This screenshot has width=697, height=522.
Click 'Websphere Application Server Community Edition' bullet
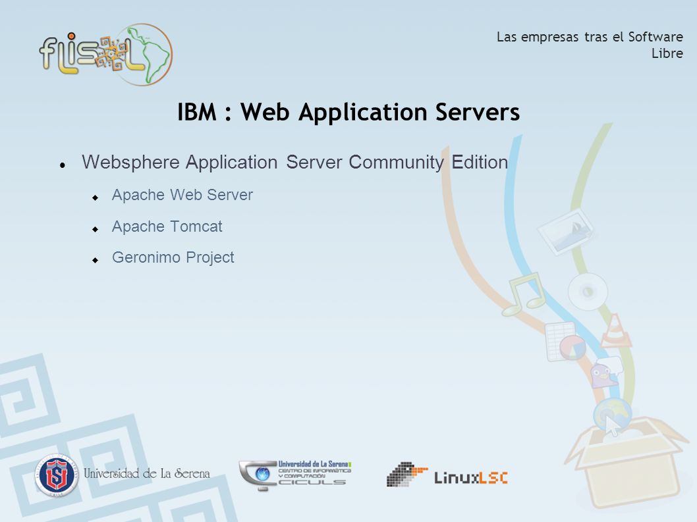tap(294, 163)
